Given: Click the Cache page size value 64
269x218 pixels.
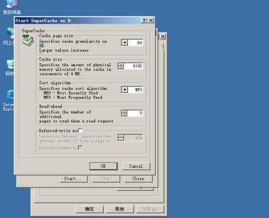Looking at the screenshot, I should pos(136,43).
